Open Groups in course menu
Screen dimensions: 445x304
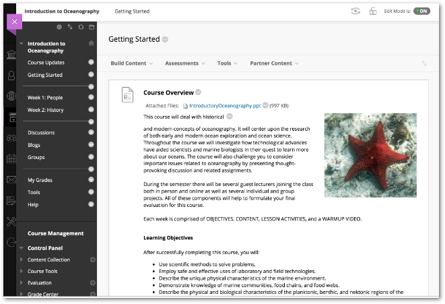(36, 158)
